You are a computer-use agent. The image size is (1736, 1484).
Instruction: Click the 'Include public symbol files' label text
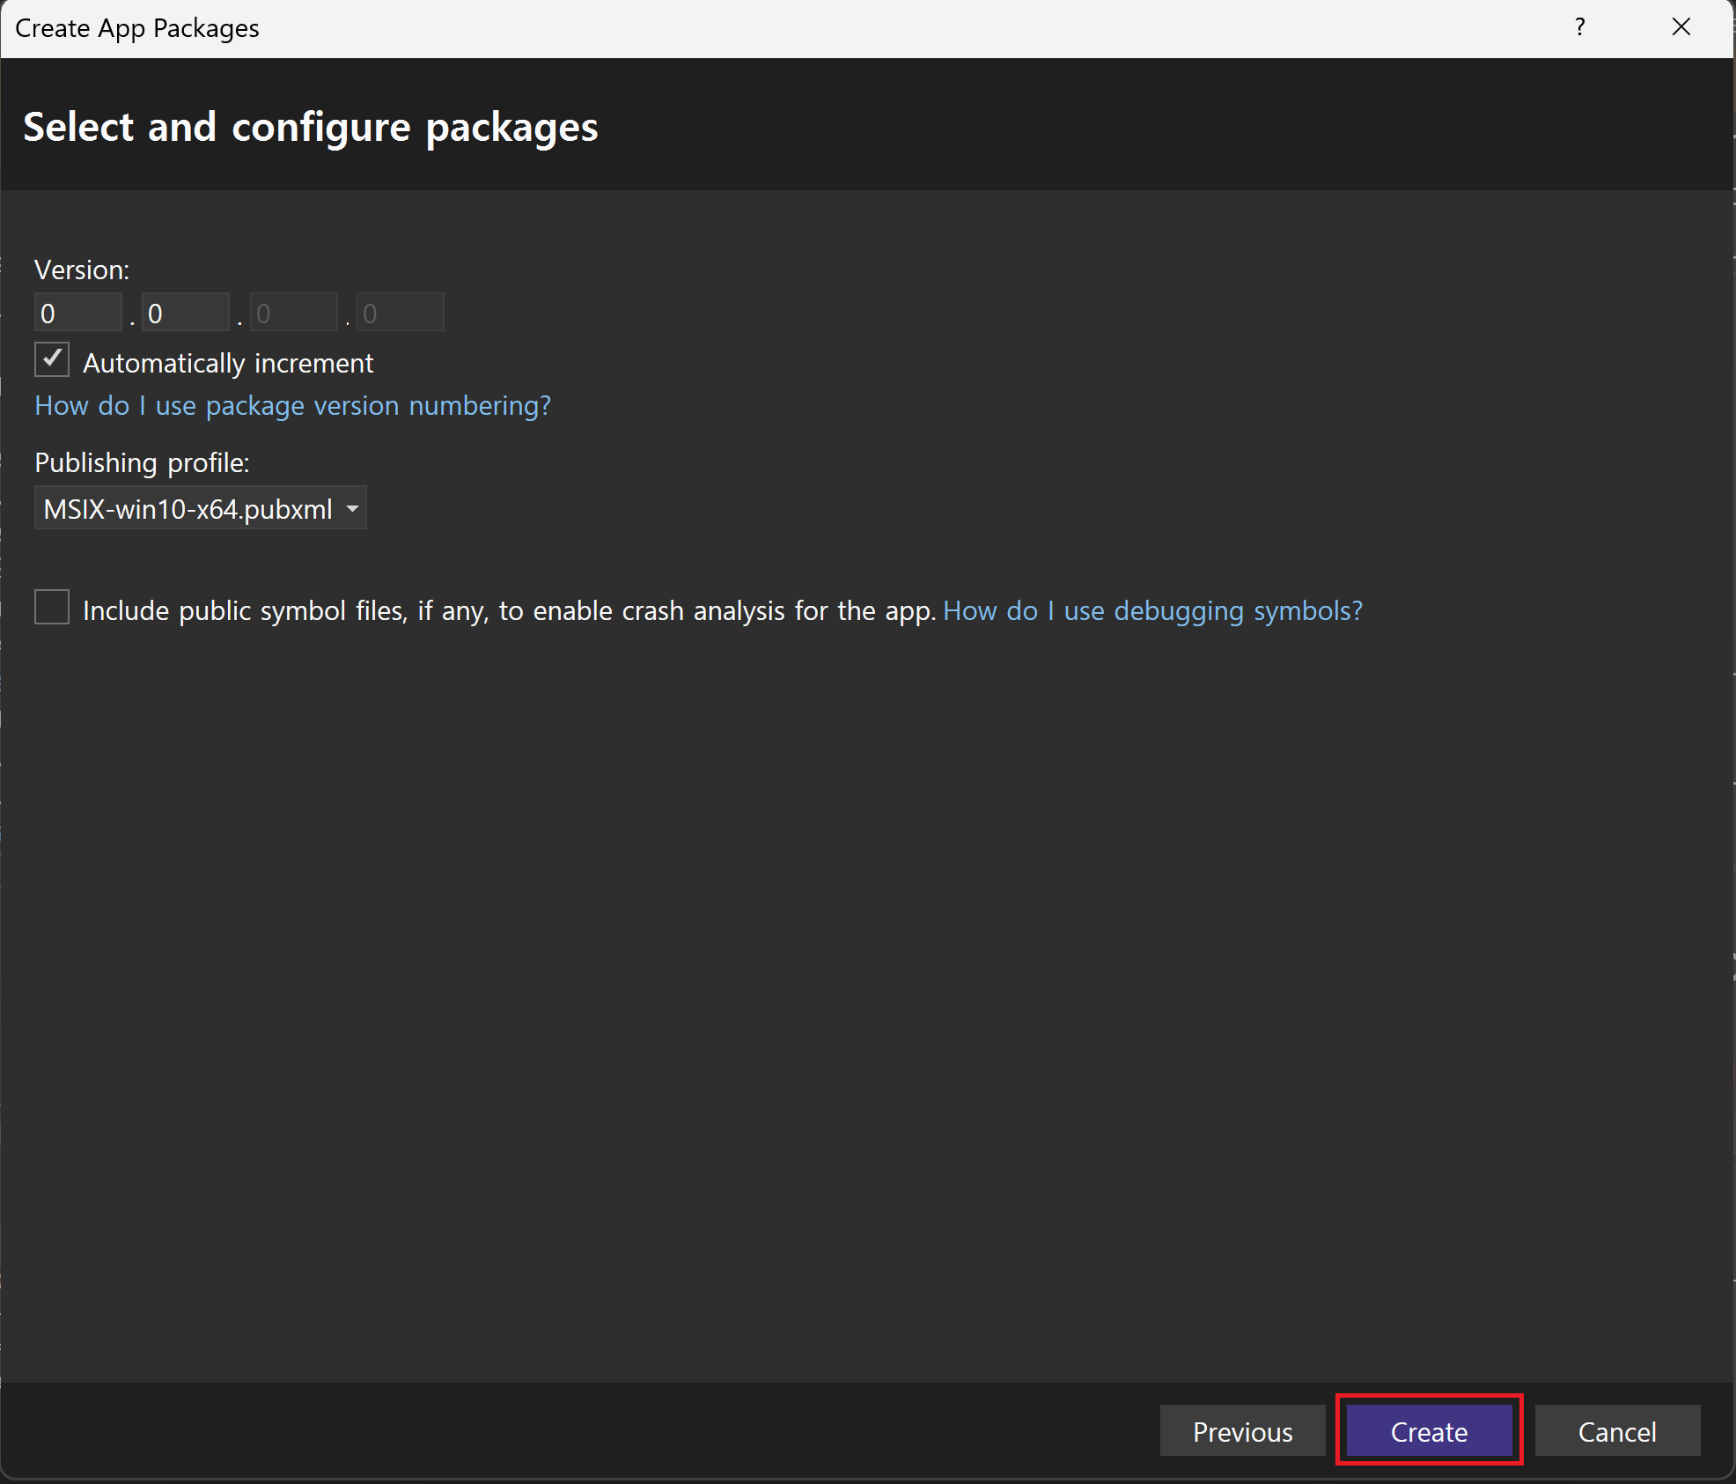pyautogui.click(x=508, y=610)
